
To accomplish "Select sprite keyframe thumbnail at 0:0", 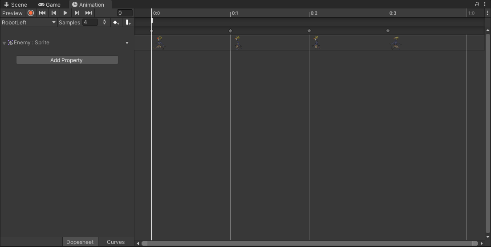I will [159, 43].
